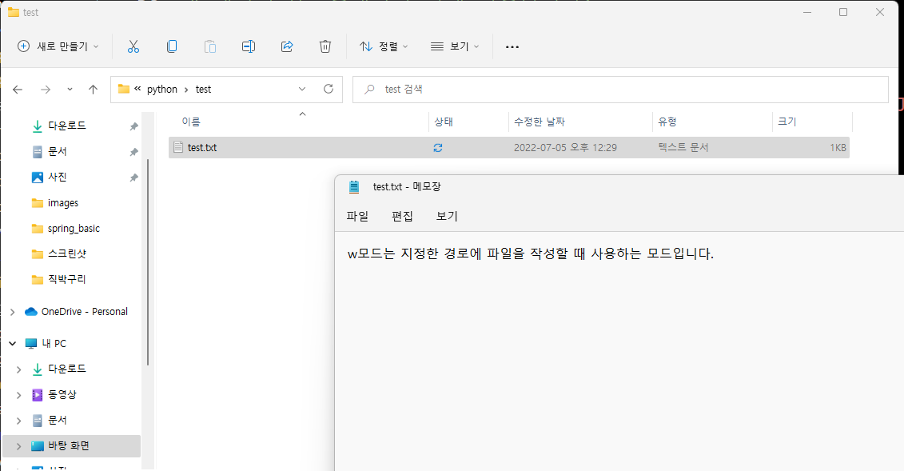Refresh the current folder view
Image resolution: width=904 pixels, height=471 pixels.
pos(329,89)
